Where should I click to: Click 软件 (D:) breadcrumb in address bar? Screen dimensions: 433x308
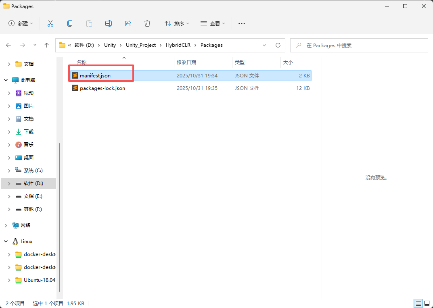[x=84, y=45]
